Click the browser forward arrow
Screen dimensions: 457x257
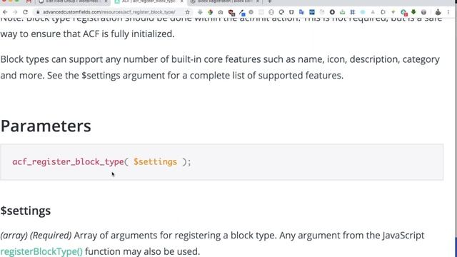(x=15, y=12)
